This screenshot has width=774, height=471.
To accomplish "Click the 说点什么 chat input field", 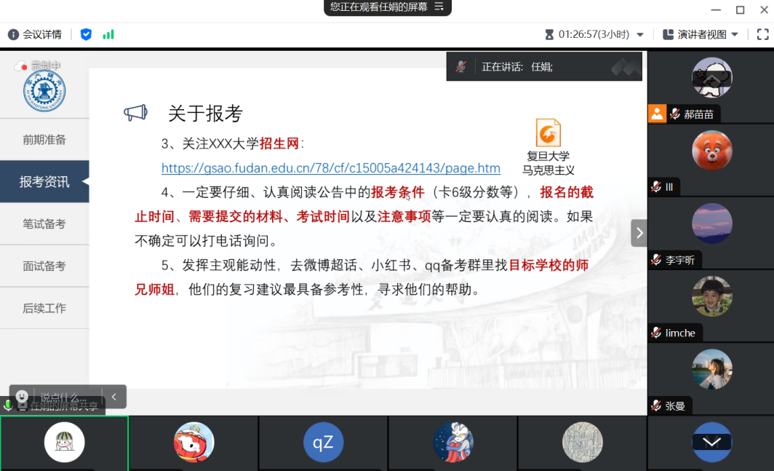I will point(64,397).
